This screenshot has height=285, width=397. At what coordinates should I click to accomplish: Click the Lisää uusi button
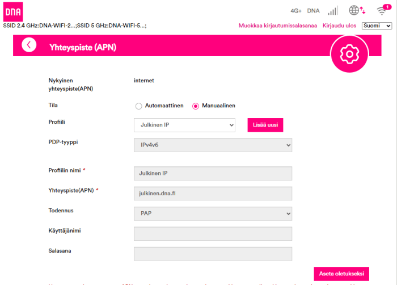(x=265, y=125)
